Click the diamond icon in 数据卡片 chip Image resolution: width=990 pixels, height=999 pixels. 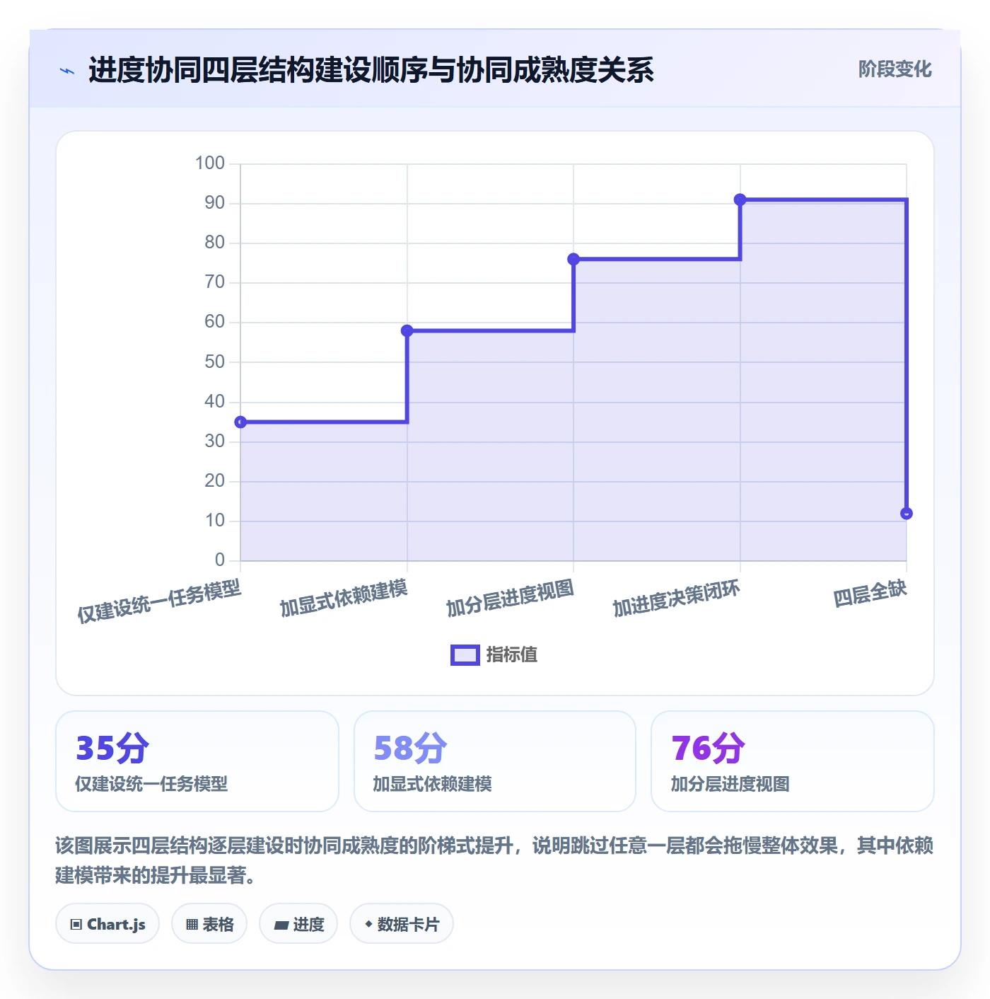[x=368, y=924]
